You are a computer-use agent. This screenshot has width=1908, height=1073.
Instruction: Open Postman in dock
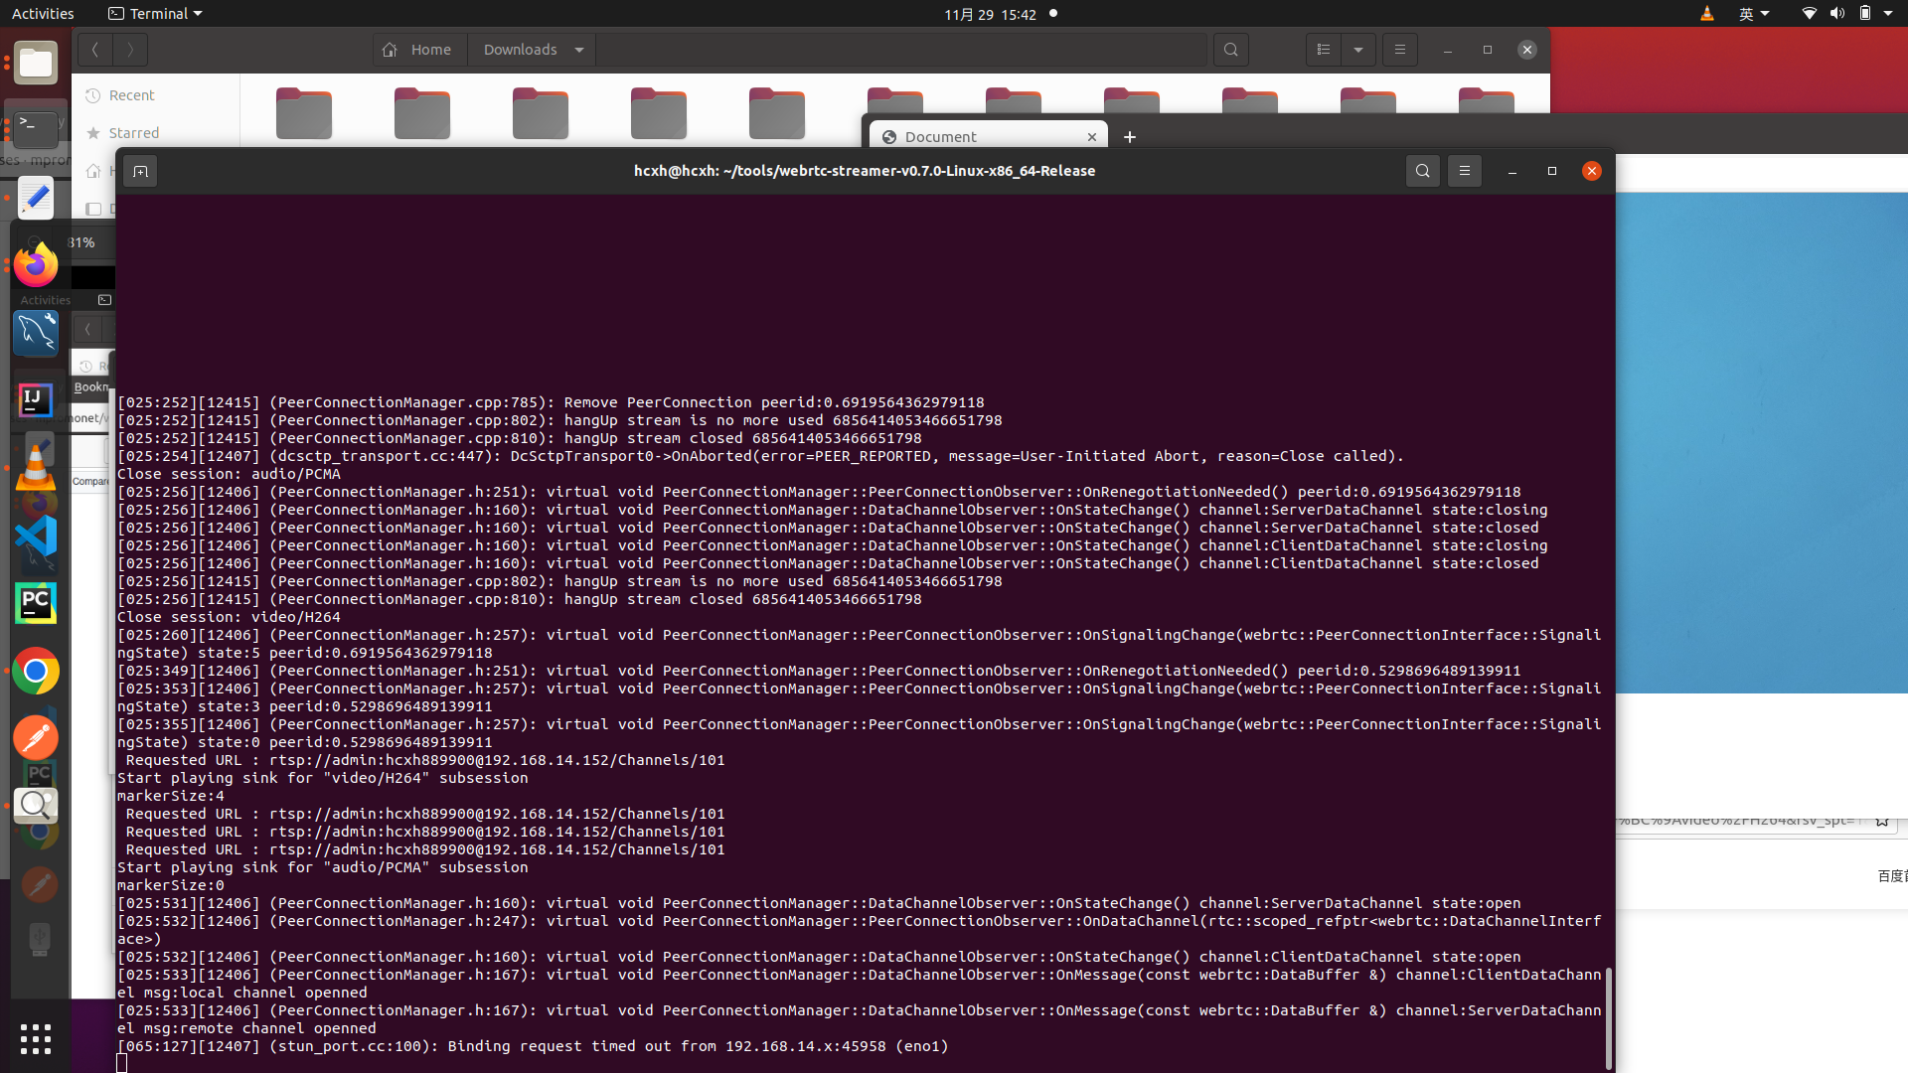click(x=36, y=738)
